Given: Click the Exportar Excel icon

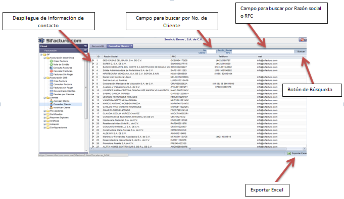Looking at the screenshot, I should tap(289, 153).
